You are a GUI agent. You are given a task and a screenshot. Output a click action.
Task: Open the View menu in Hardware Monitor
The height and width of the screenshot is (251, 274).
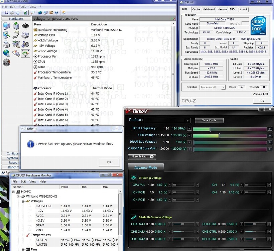[x=33, y=181]
